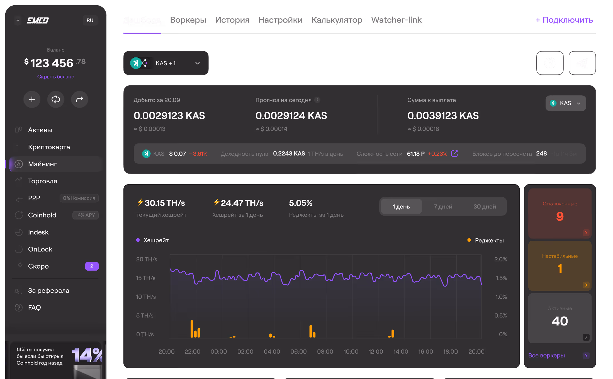Screen dimensions: 613x379
Task: Open Все воркеры link
Action: point(546,355)
